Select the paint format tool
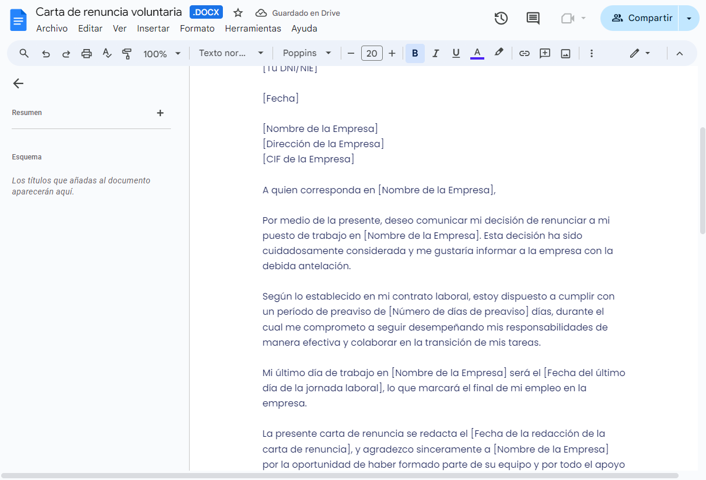 [127, 53]
